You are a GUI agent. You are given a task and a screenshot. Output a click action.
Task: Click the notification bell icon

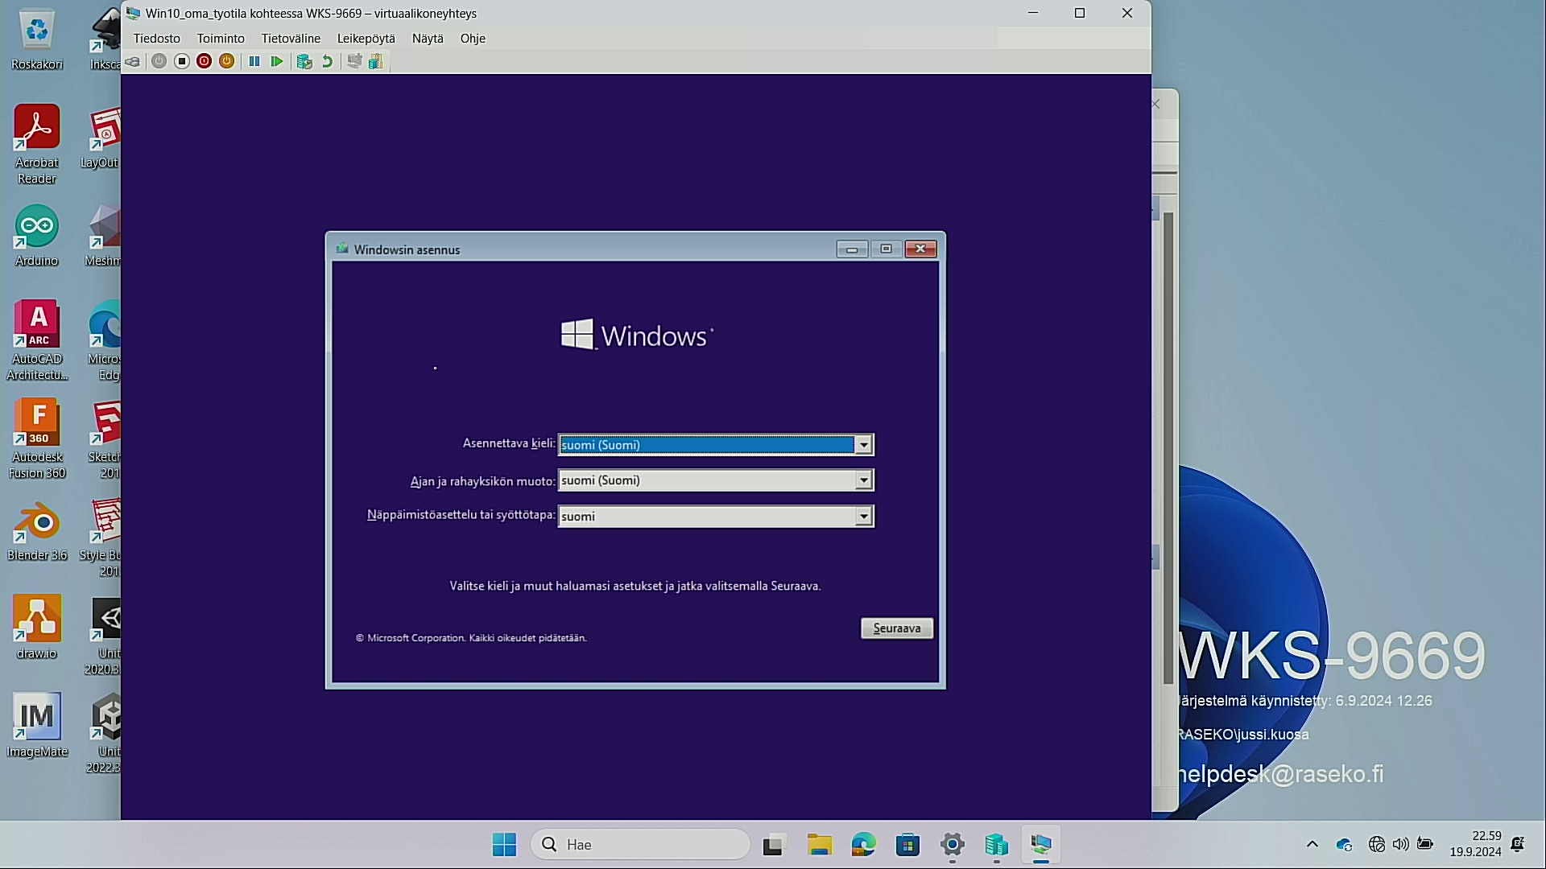(x=1518, y=844)
